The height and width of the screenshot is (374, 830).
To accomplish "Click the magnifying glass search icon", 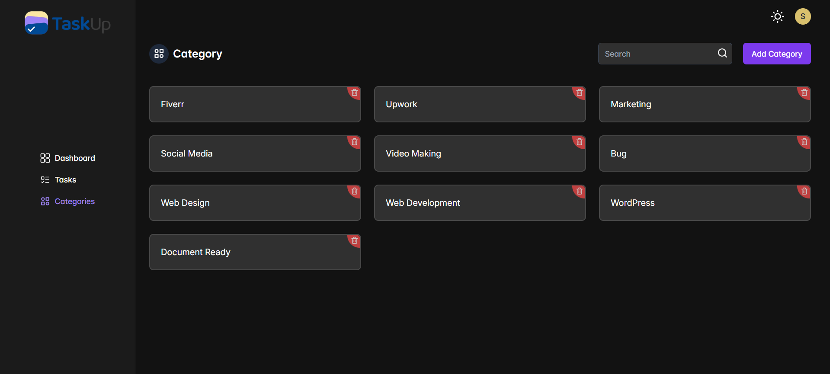I will coord(722,53).
